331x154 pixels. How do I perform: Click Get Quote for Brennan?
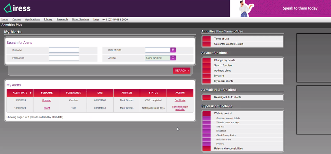(180, 100)
